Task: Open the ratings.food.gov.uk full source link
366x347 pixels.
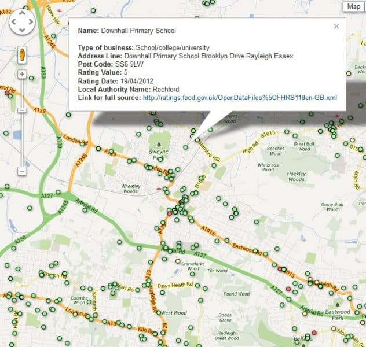Action: pos(239,98)
